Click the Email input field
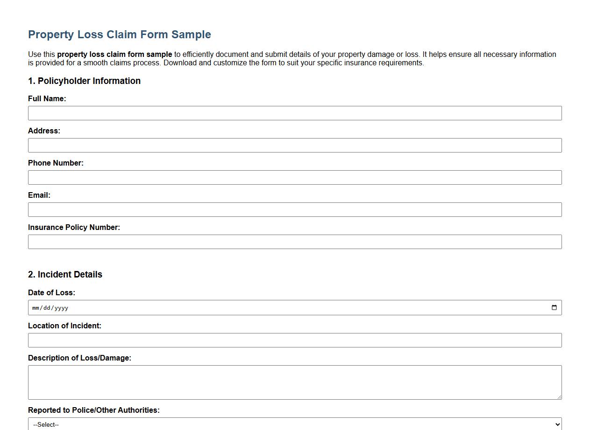Screen dimensions: 590x430 click(x=295, y=209)
